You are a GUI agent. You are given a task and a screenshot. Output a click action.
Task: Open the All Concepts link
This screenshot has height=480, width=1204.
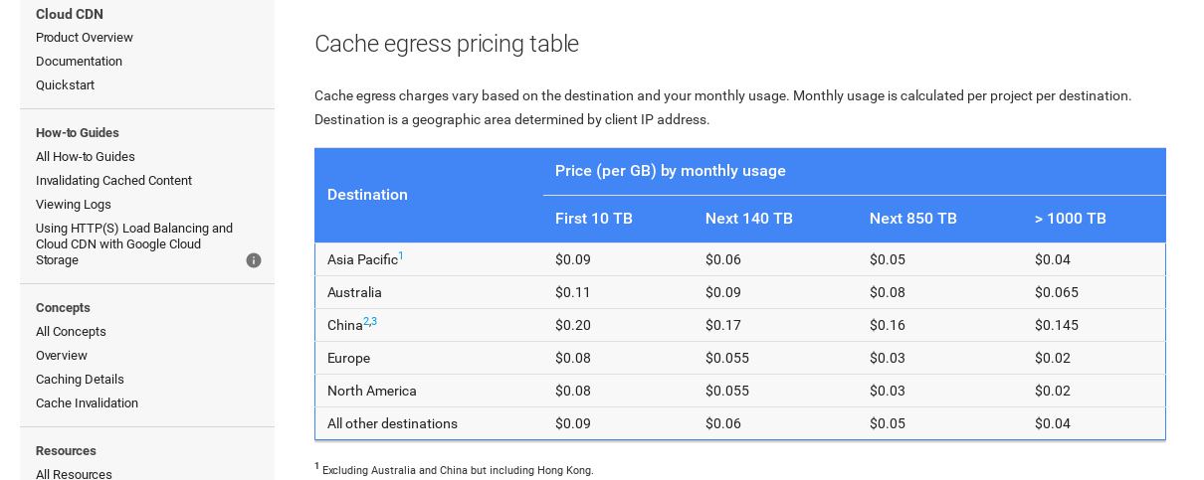(71, 332)
